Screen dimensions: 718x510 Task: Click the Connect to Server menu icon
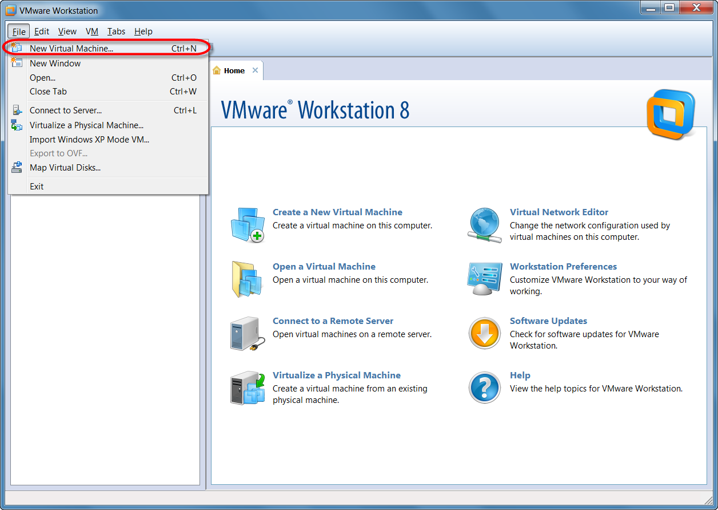[17, 110]
